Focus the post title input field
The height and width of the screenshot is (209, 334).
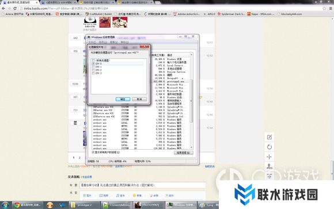pyautogui.click(x=143, y=185)
